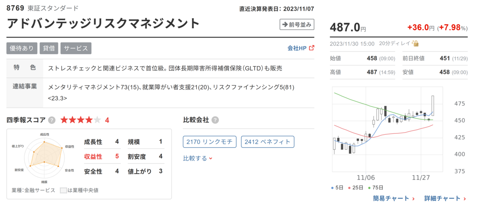Screen dimensions: 480x205
Task: Click the lock icon beside 20分ディレイ
Action: (x=415, y=43)
